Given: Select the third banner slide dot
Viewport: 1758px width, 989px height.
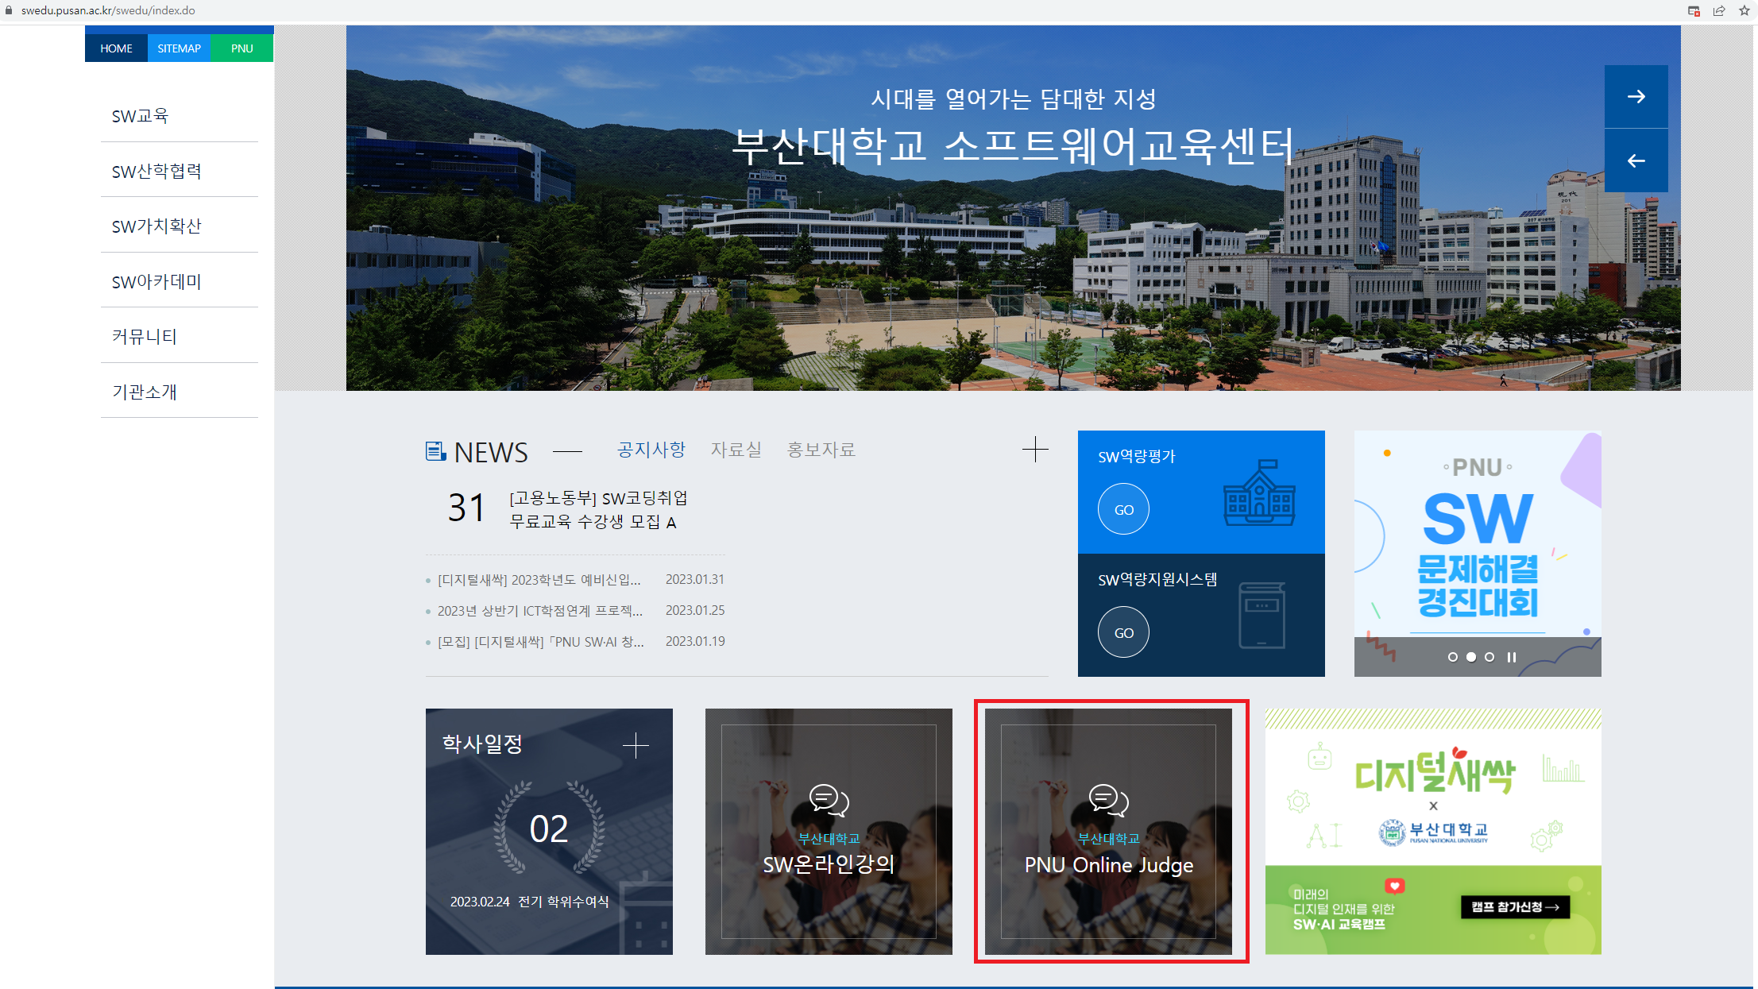Looking at the screenshot, I should pos(1489,657).
